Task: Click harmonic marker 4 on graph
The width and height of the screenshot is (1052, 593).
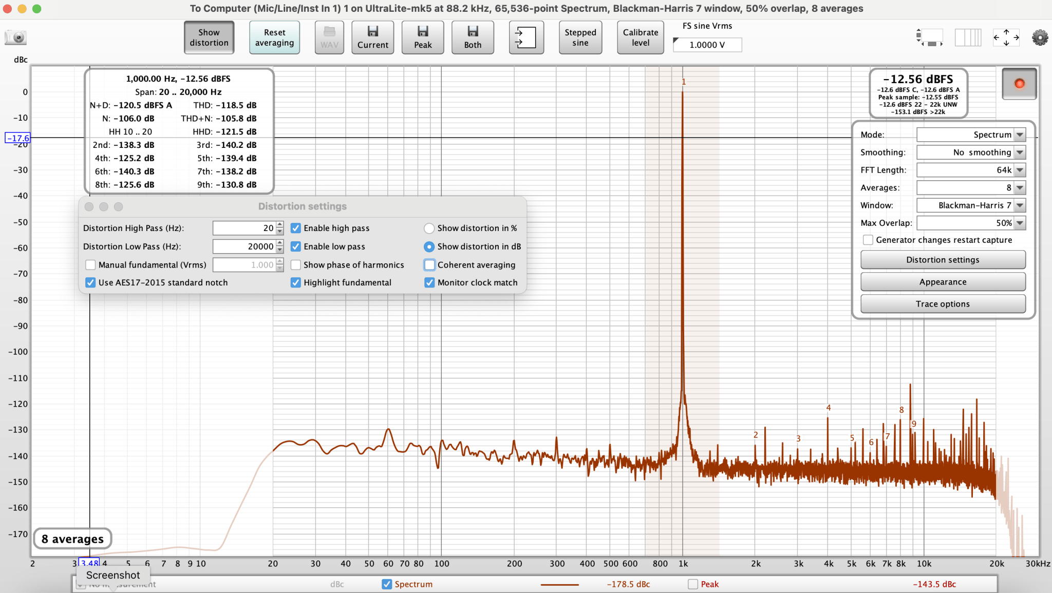Action: pyautogui.click(x=829, y=408)
